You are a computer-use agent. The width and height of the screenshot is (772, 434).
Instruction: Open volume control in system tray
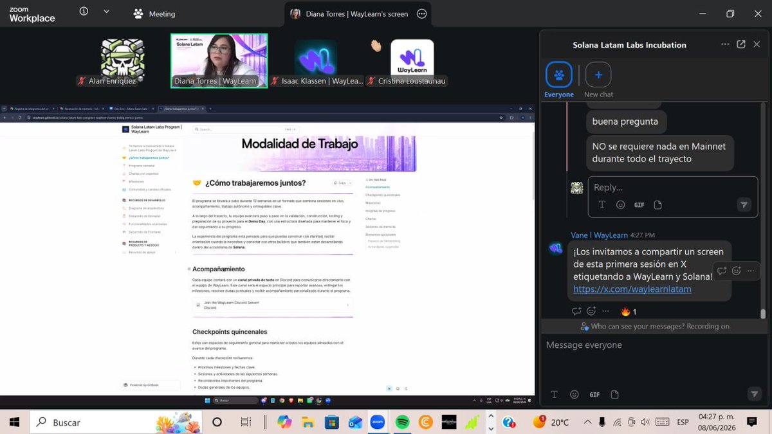pyautogui.click(x=645, y=422)
